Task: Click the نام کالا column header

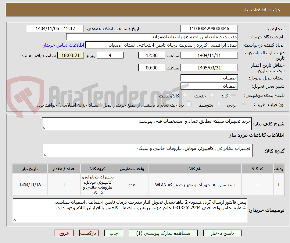Action: [195, 169]
